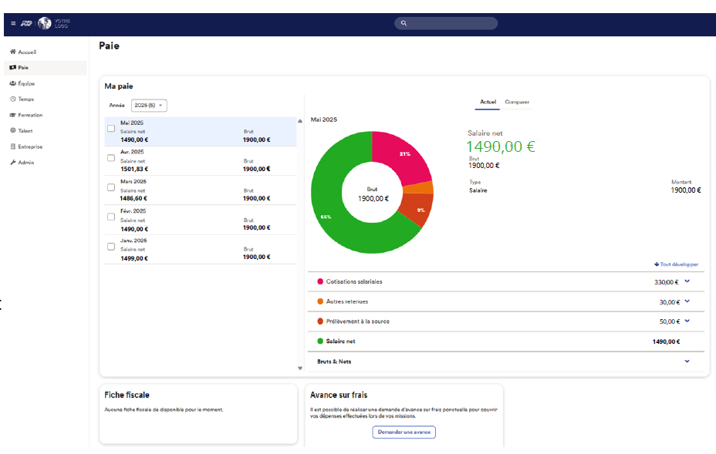Image resolution: width=716 pixels, height=454 pixels.
Task: Tick the Janv. 2025 payslip checkbox
Action: [111, 247]
